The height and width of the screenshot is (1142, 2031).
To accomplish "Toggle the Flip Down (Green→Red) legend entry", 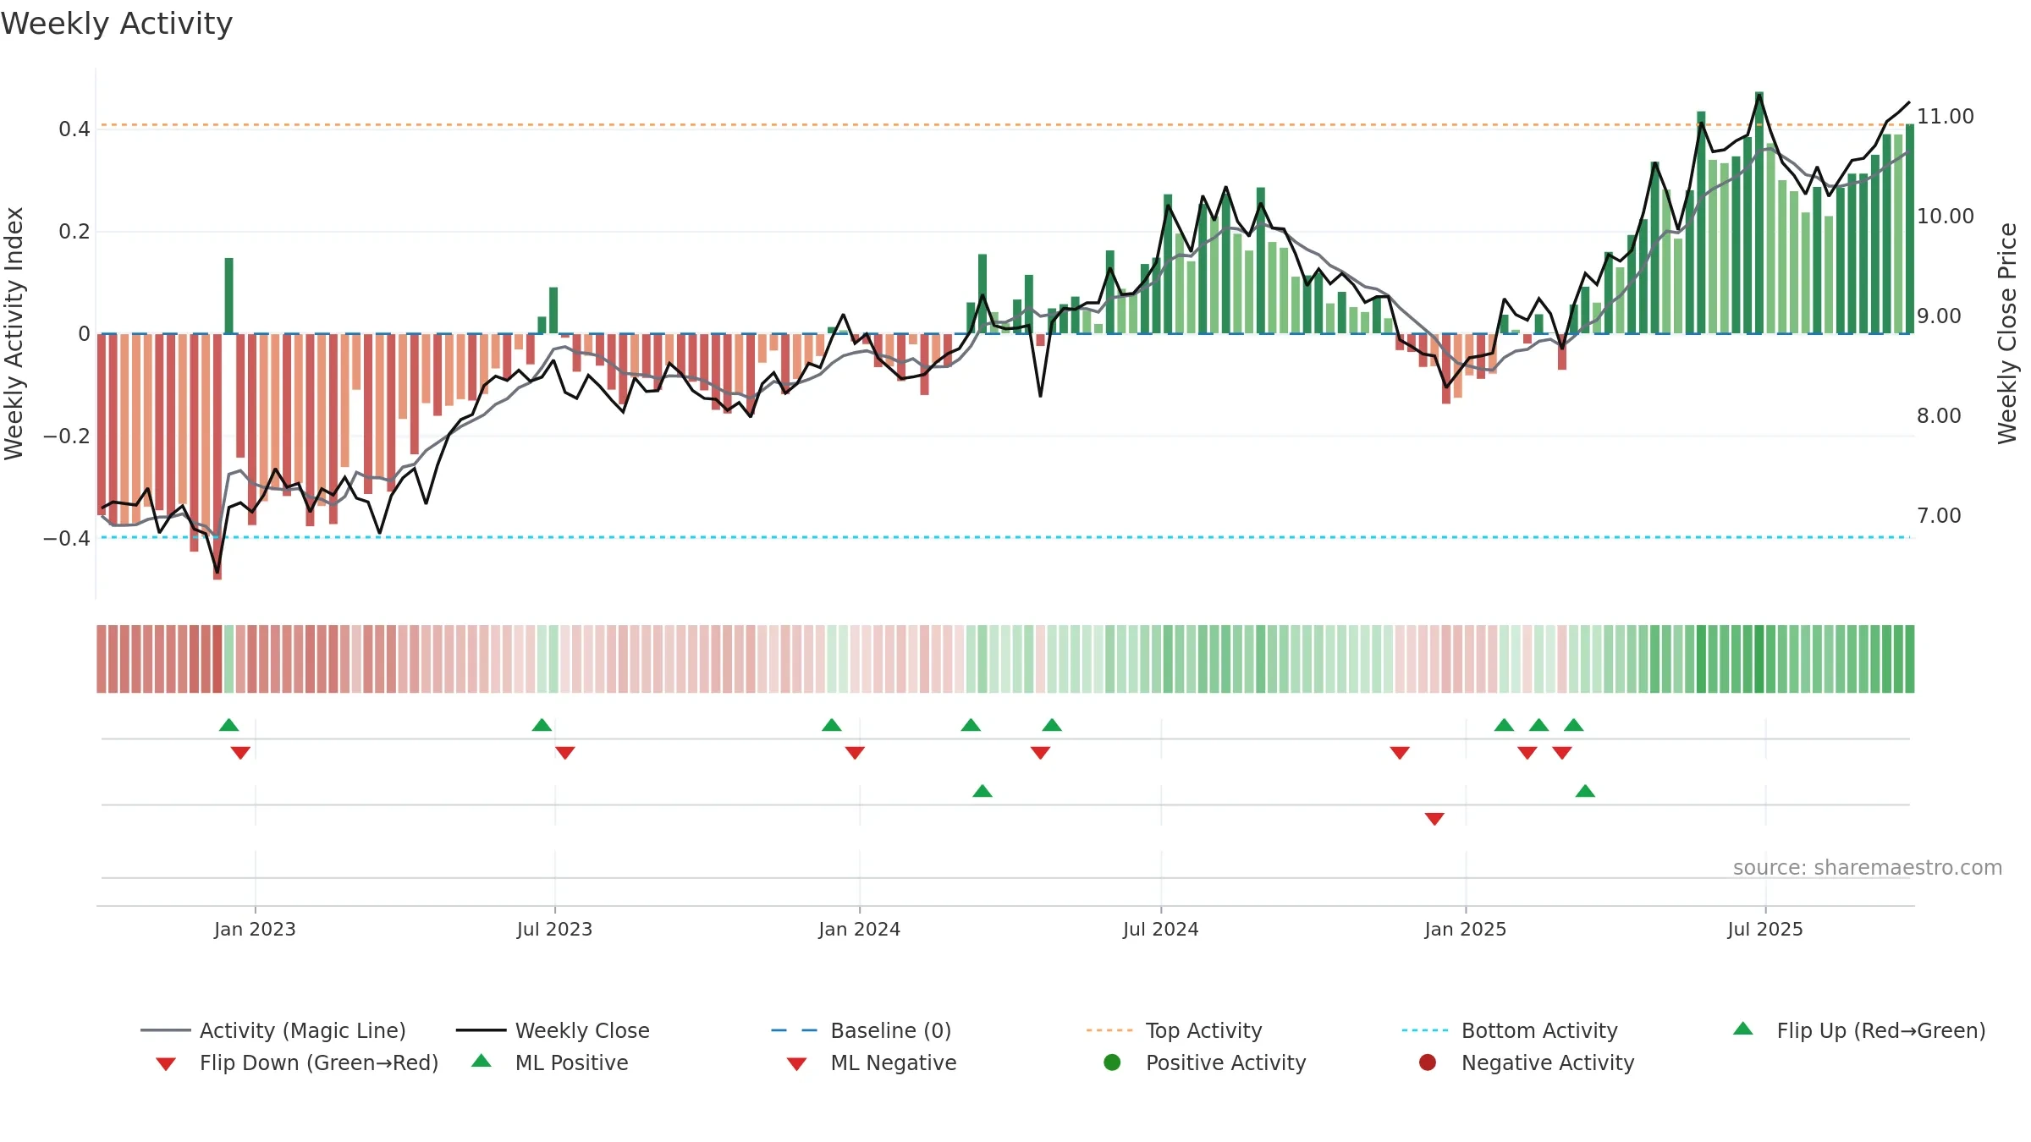I will [x=297, y=1062].
